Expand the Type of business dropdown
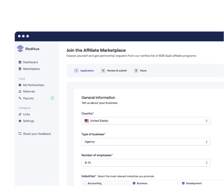 [146, 142]
